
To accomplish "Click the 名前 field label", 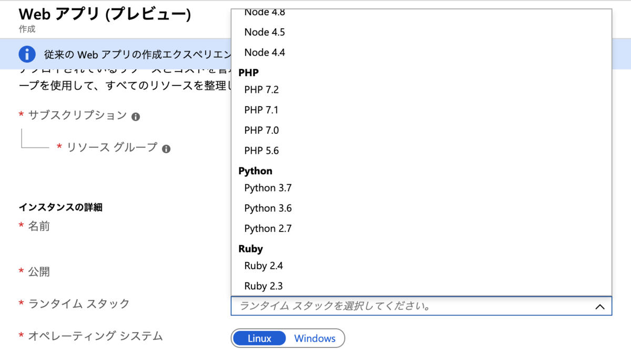I will coord(39,226).
